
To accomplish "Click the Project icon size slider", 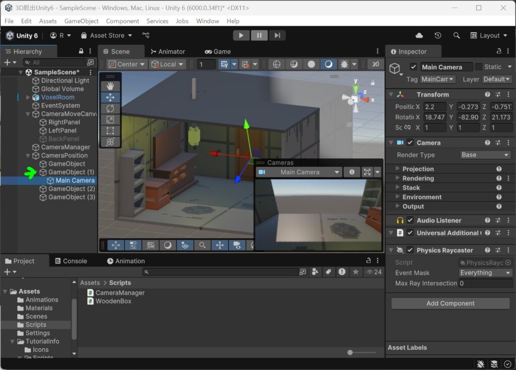I will [361, 352].
